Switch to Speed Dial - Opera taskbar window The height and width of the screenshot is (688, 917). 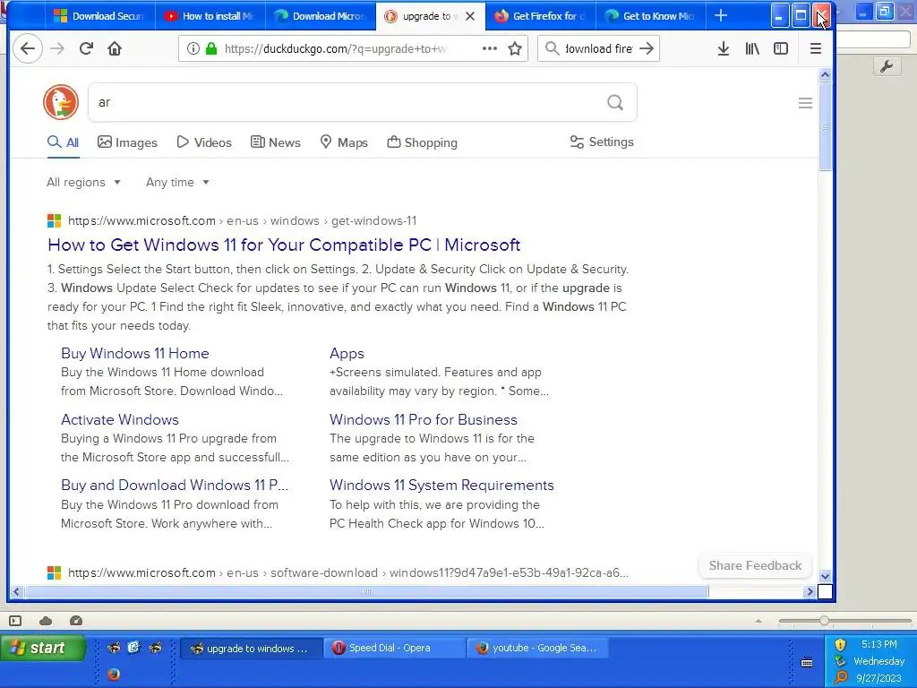pyautogui.click(x=394, y=648)
